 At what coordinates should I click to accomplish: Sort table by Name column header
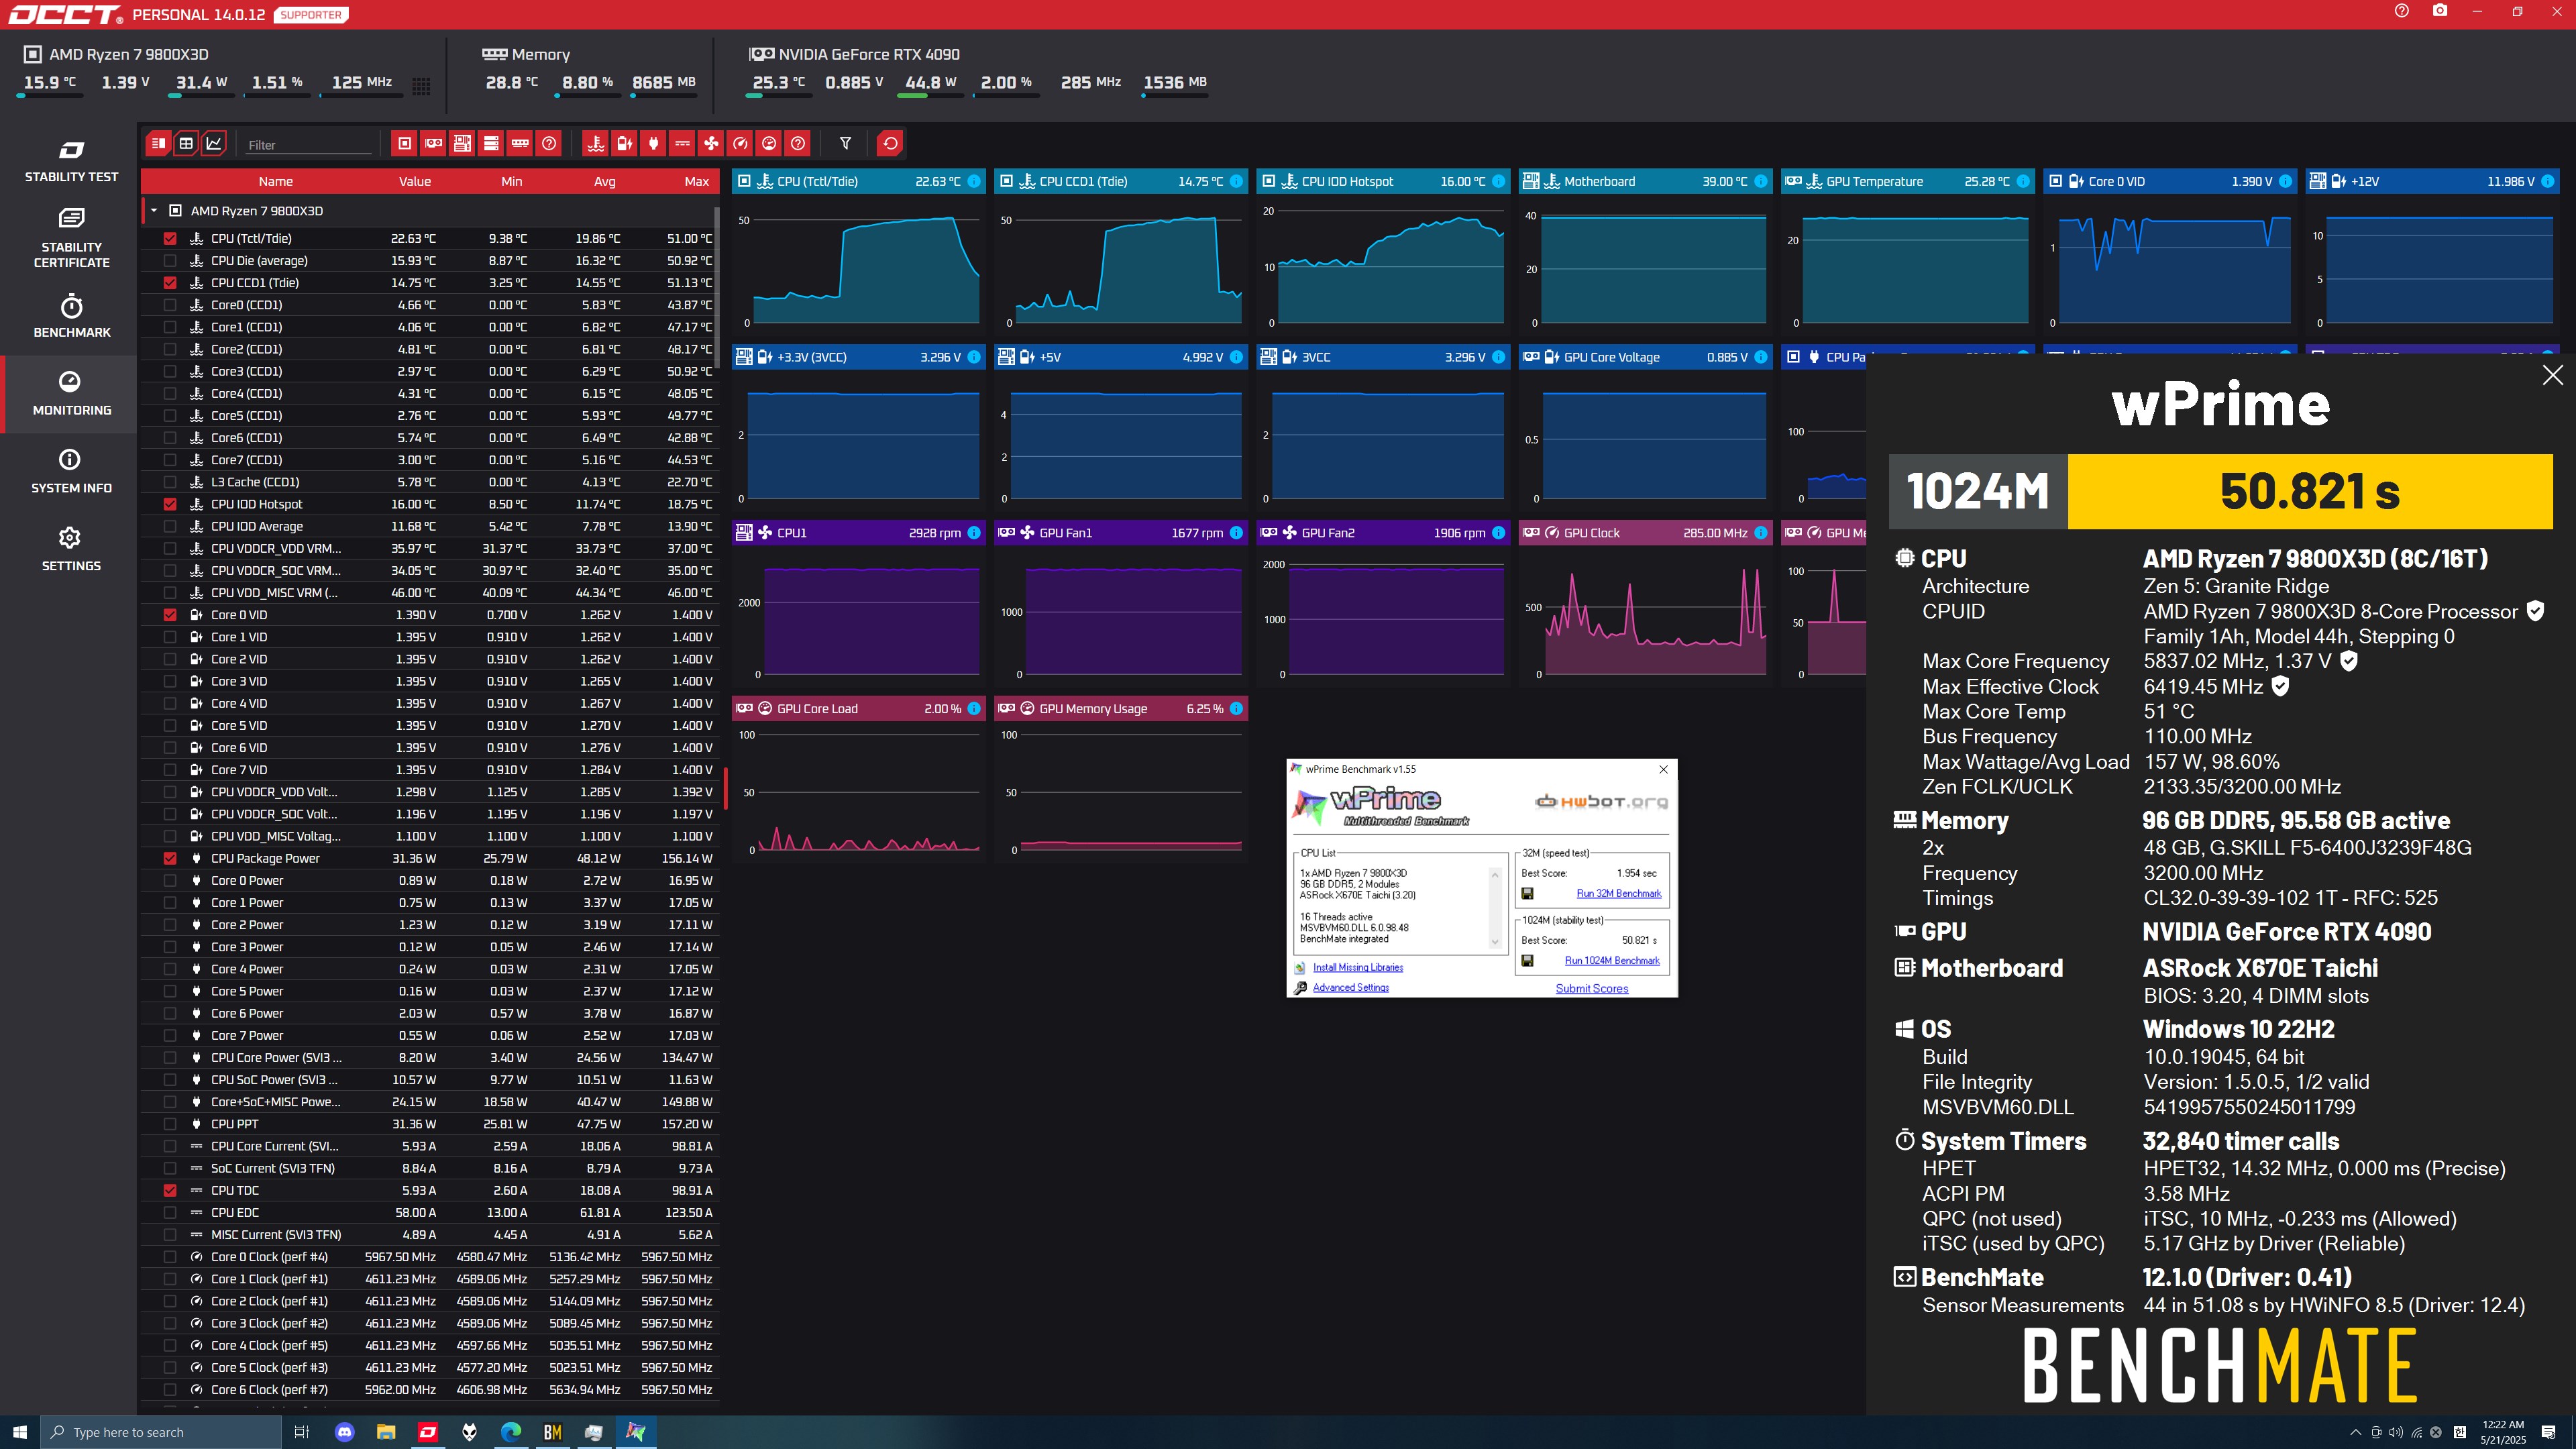275,182
